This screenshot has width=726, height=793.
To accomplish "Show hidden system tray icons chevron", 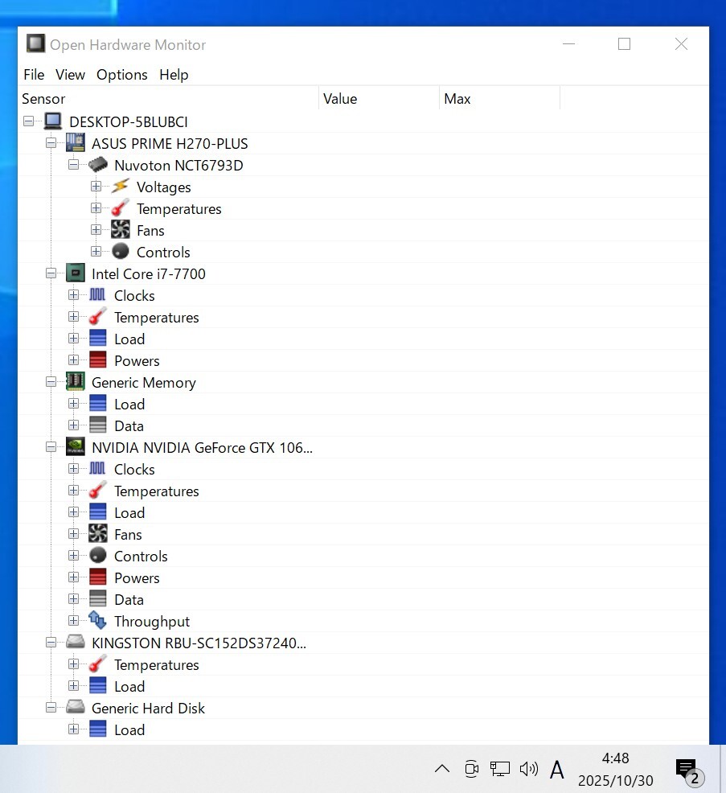I will pos(442,769).
